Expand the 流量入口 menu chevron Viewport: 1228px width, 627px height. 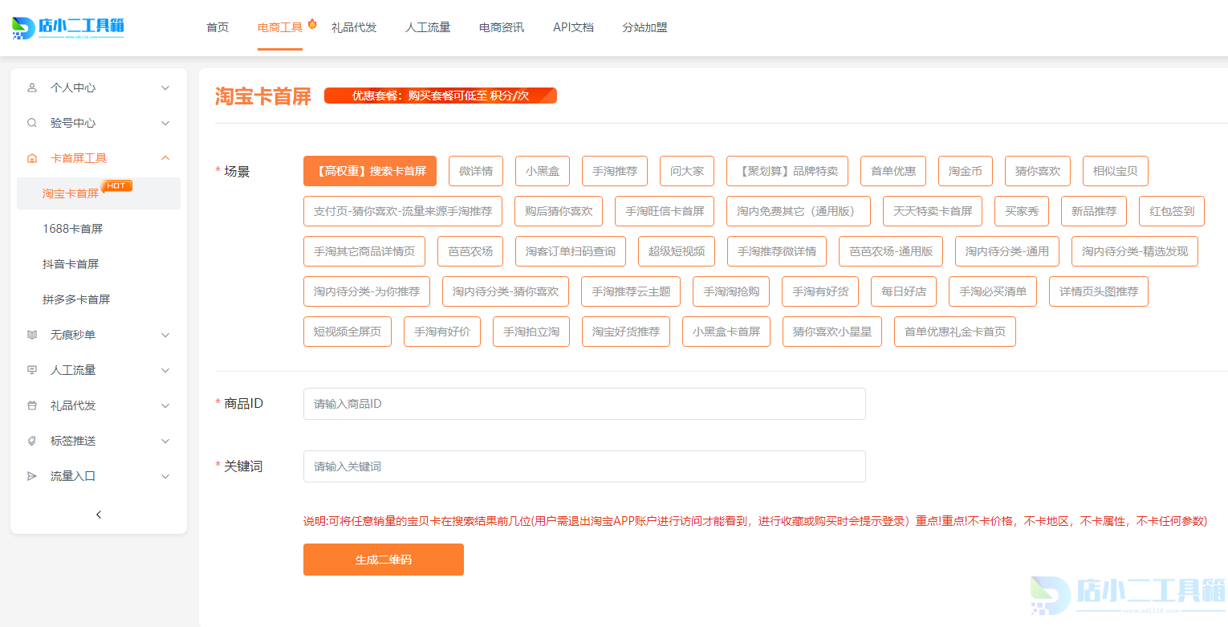click(165, 476)
